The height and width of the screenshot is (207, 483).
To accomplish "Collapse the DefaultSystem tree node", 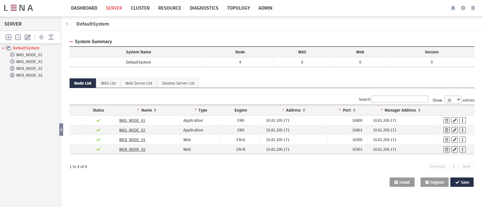I will click(x=3, y=48).
